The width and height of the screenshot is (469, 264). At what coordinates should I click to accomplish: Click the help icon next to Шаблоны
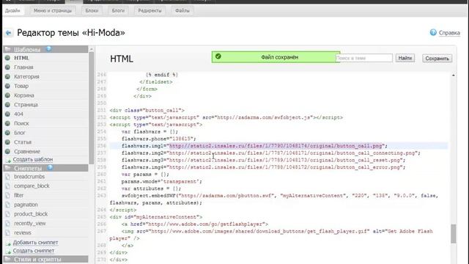coord(48,49)
